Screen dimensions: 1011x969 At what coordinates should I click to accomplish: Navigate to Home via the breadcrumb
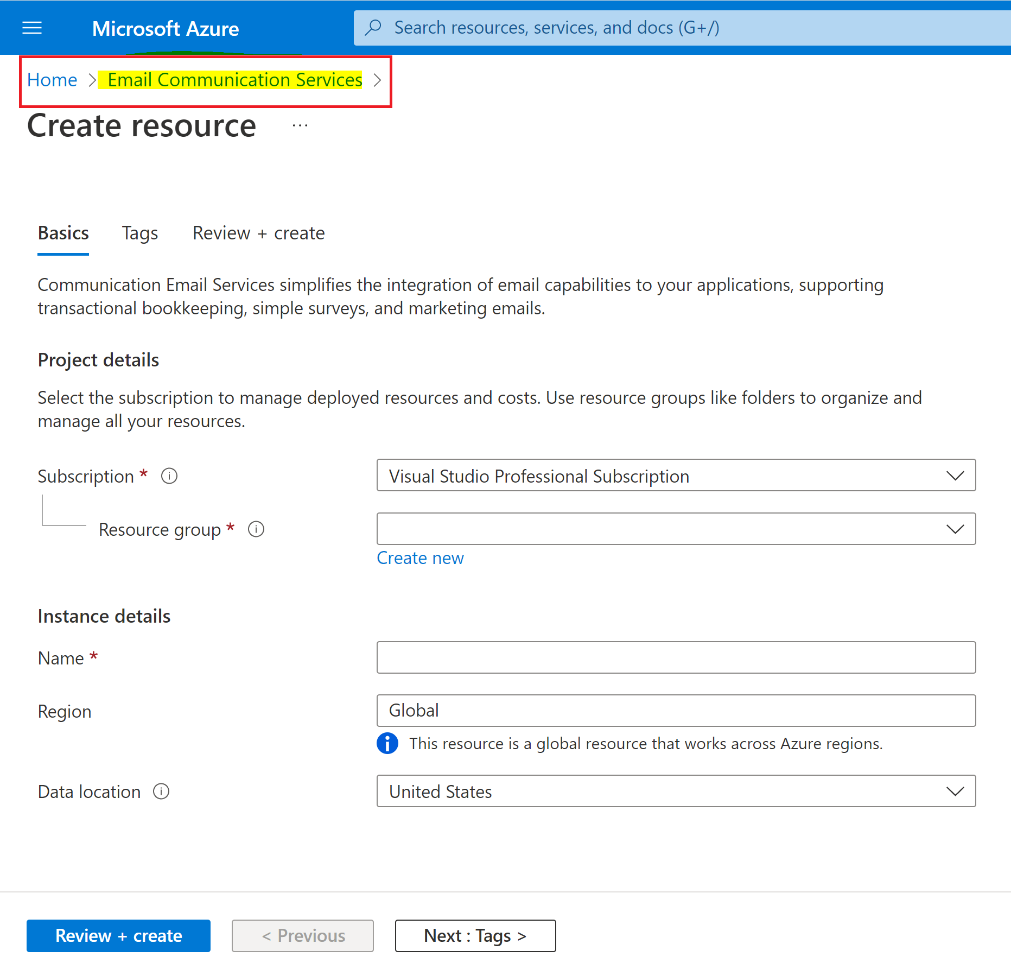coord(52,80)
